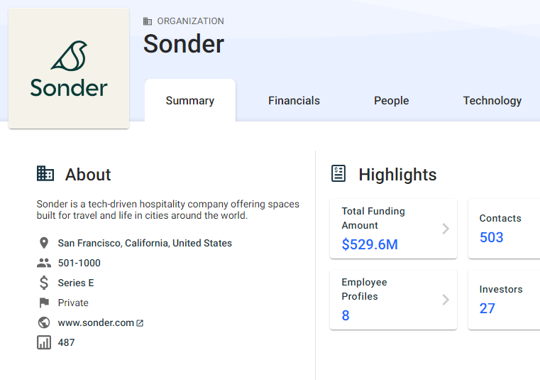Open the Contacts 503 highlight card
Screen dimensions: 540x380
[x=504, y=229]
